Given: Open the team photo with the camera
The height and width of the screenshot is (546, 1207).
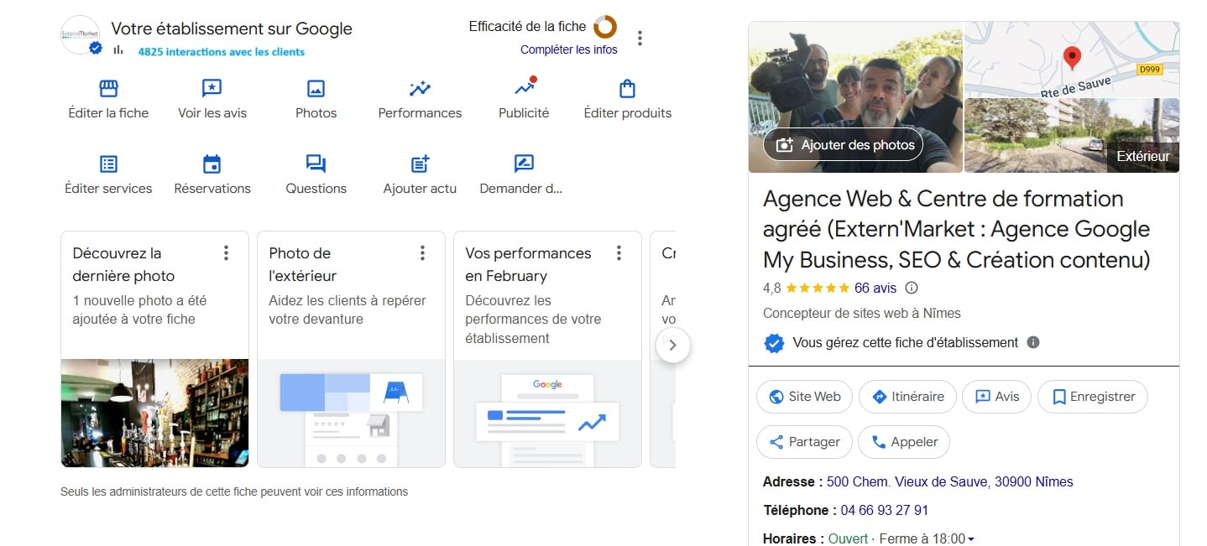Looking at the screenshot, I should [855, 97].
